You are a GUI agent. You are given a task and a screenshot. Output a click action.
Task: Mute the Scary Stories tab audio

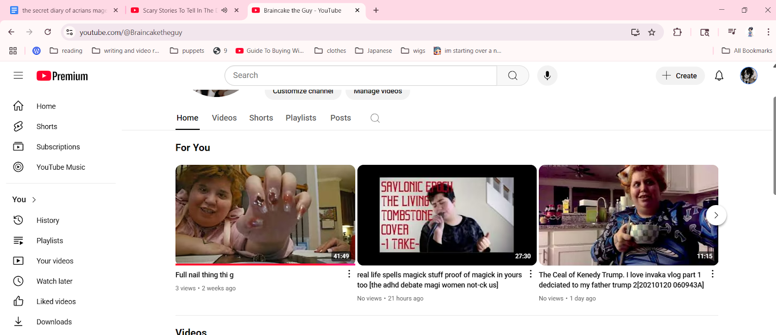224,10
